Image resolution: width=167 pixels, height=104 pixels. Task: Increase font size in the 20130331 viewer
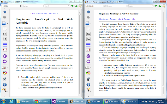pyautogui.click(x=5, y=34)
